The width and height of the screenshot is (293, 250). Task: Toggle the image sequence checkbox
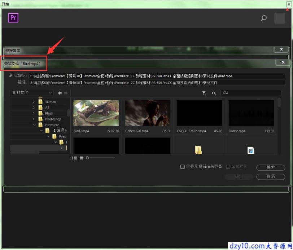click(x=228, y=167)
